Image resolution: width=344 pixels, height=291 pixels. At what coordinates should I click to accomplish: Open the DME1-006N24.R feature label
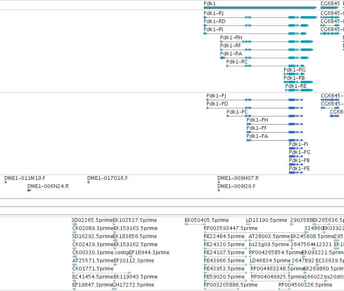click(48, 186)
